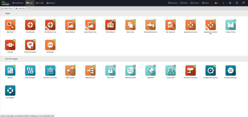Image resolution: width=248 pixels, height=117 pixels.
Task: Click the support lifebuoy icon in header
Action: (237, 3)
